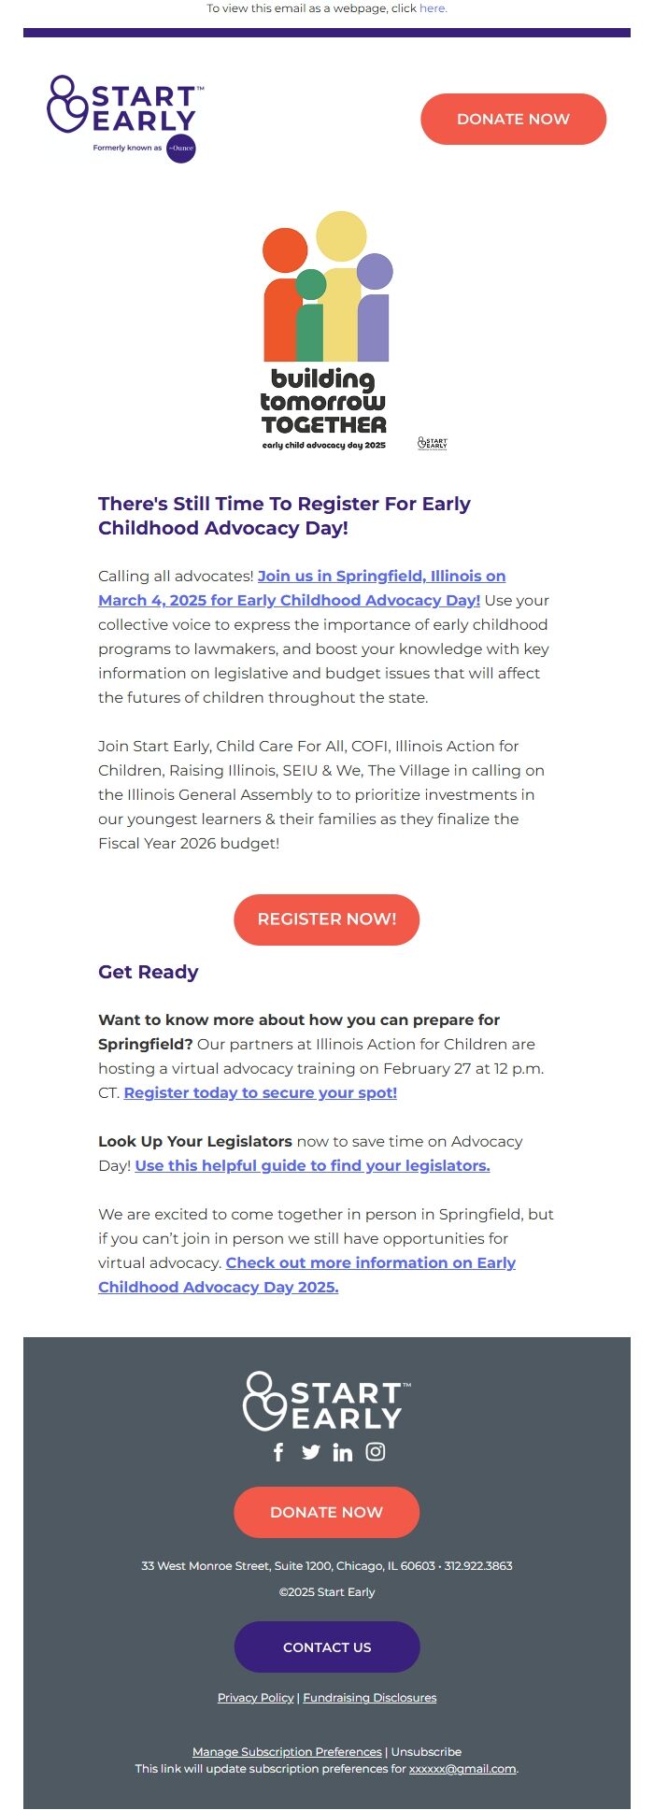Select the LinkedIn icon in the footer

coord(342,1453)
